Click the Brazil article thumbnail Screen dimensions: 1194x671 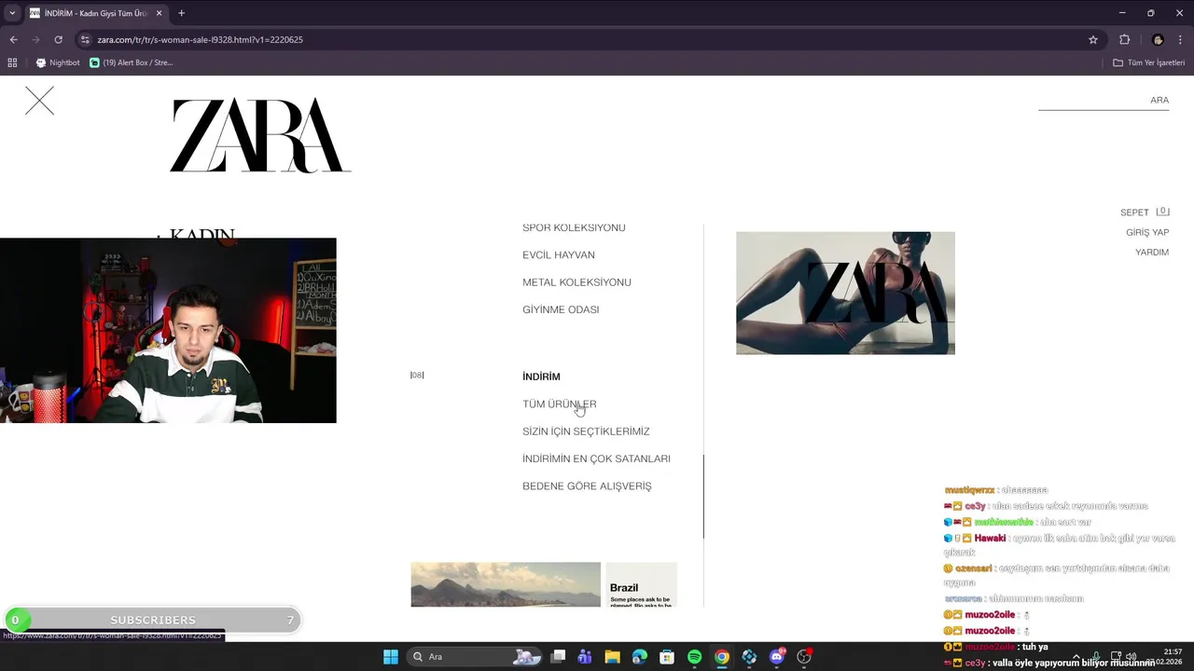point(641,584)
